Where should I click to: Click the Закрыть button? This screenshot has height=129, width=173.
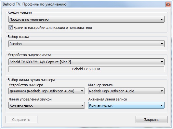point(152,119)
